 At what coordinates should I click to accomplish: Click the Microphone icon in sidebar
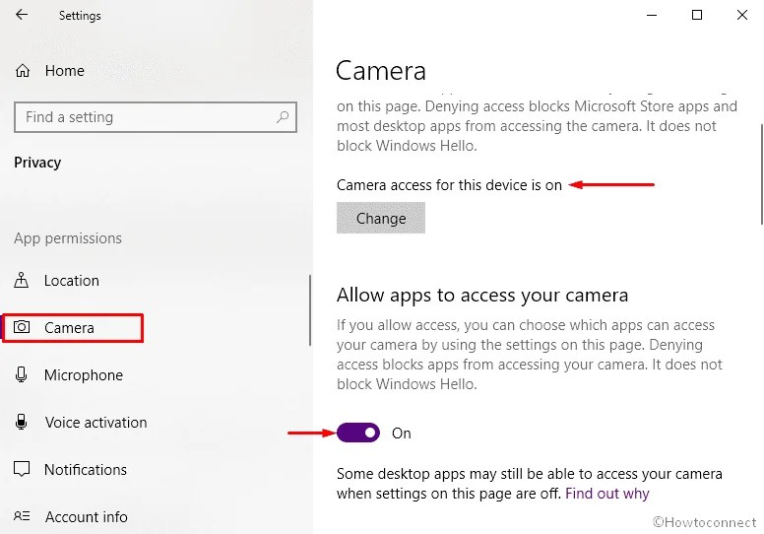point(21,374)
